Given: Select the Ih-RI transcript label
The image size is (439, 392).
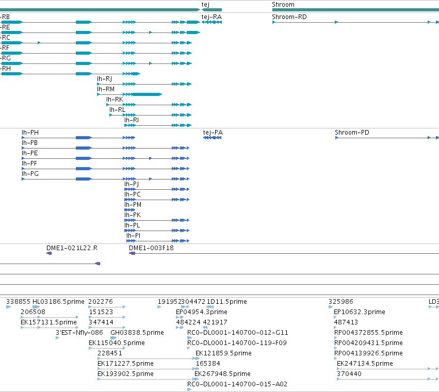Looking at the screenshot, I should [x=132, y=120].
